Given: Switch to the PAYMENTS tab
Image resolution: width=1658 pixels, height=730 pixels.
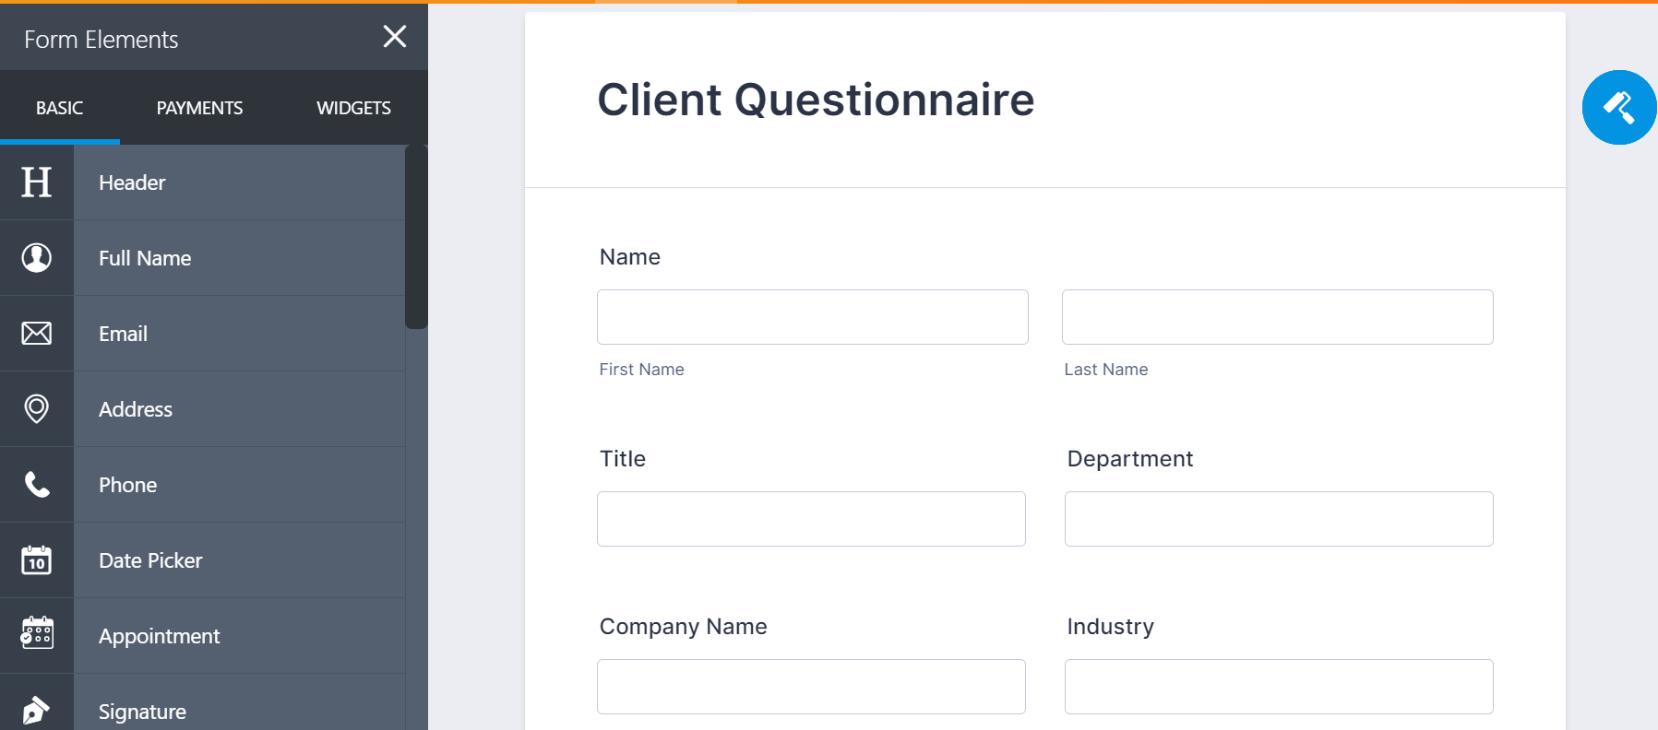Looking at the screenshot, I should tap(199, 108).
